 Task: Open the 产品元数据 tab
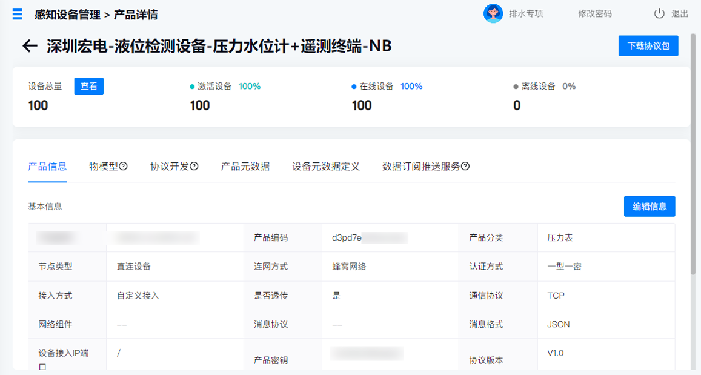tap(245, 167)
